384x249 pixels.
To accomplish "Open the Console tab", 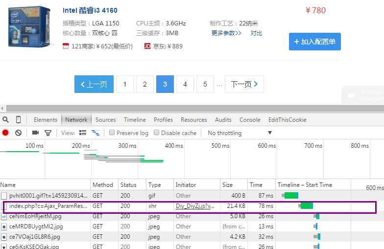I will pos(250,119).
